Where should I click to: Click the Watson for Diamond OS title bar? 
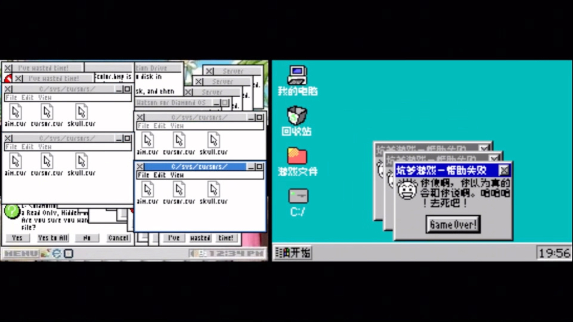point(173,103)
